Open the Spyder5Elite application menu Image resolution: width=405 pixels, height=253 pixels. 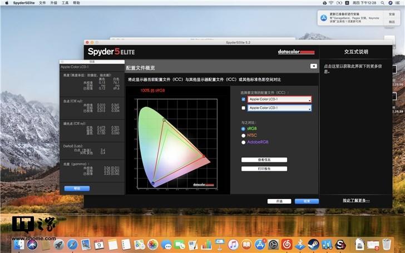pos(24,3)
